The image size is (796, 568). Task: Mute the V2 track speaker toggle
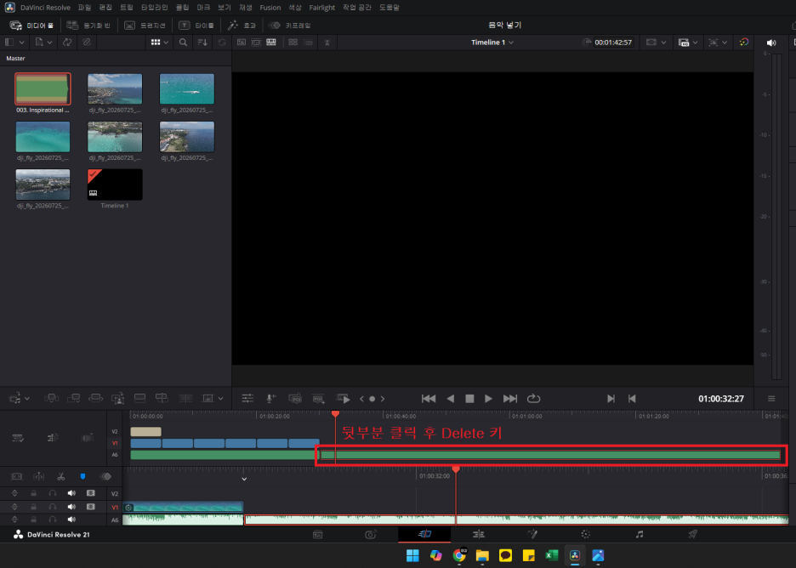[71, 493]
